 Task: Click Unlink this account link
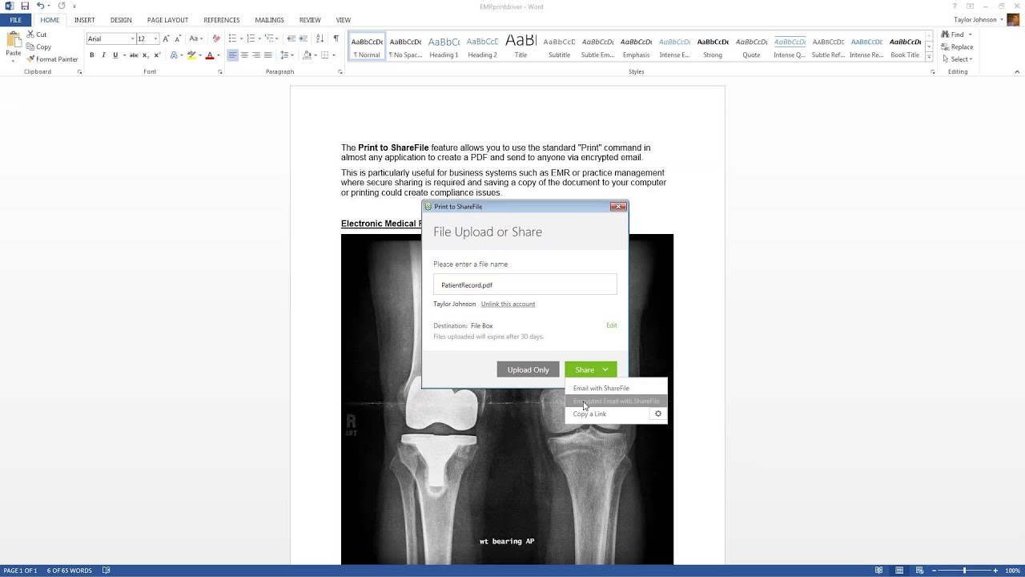(x=508, y=304)
